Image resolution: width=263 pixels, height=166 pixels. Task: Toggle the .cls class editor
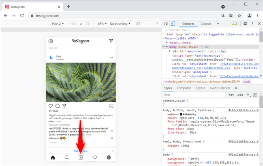click(x=240, y=95)
